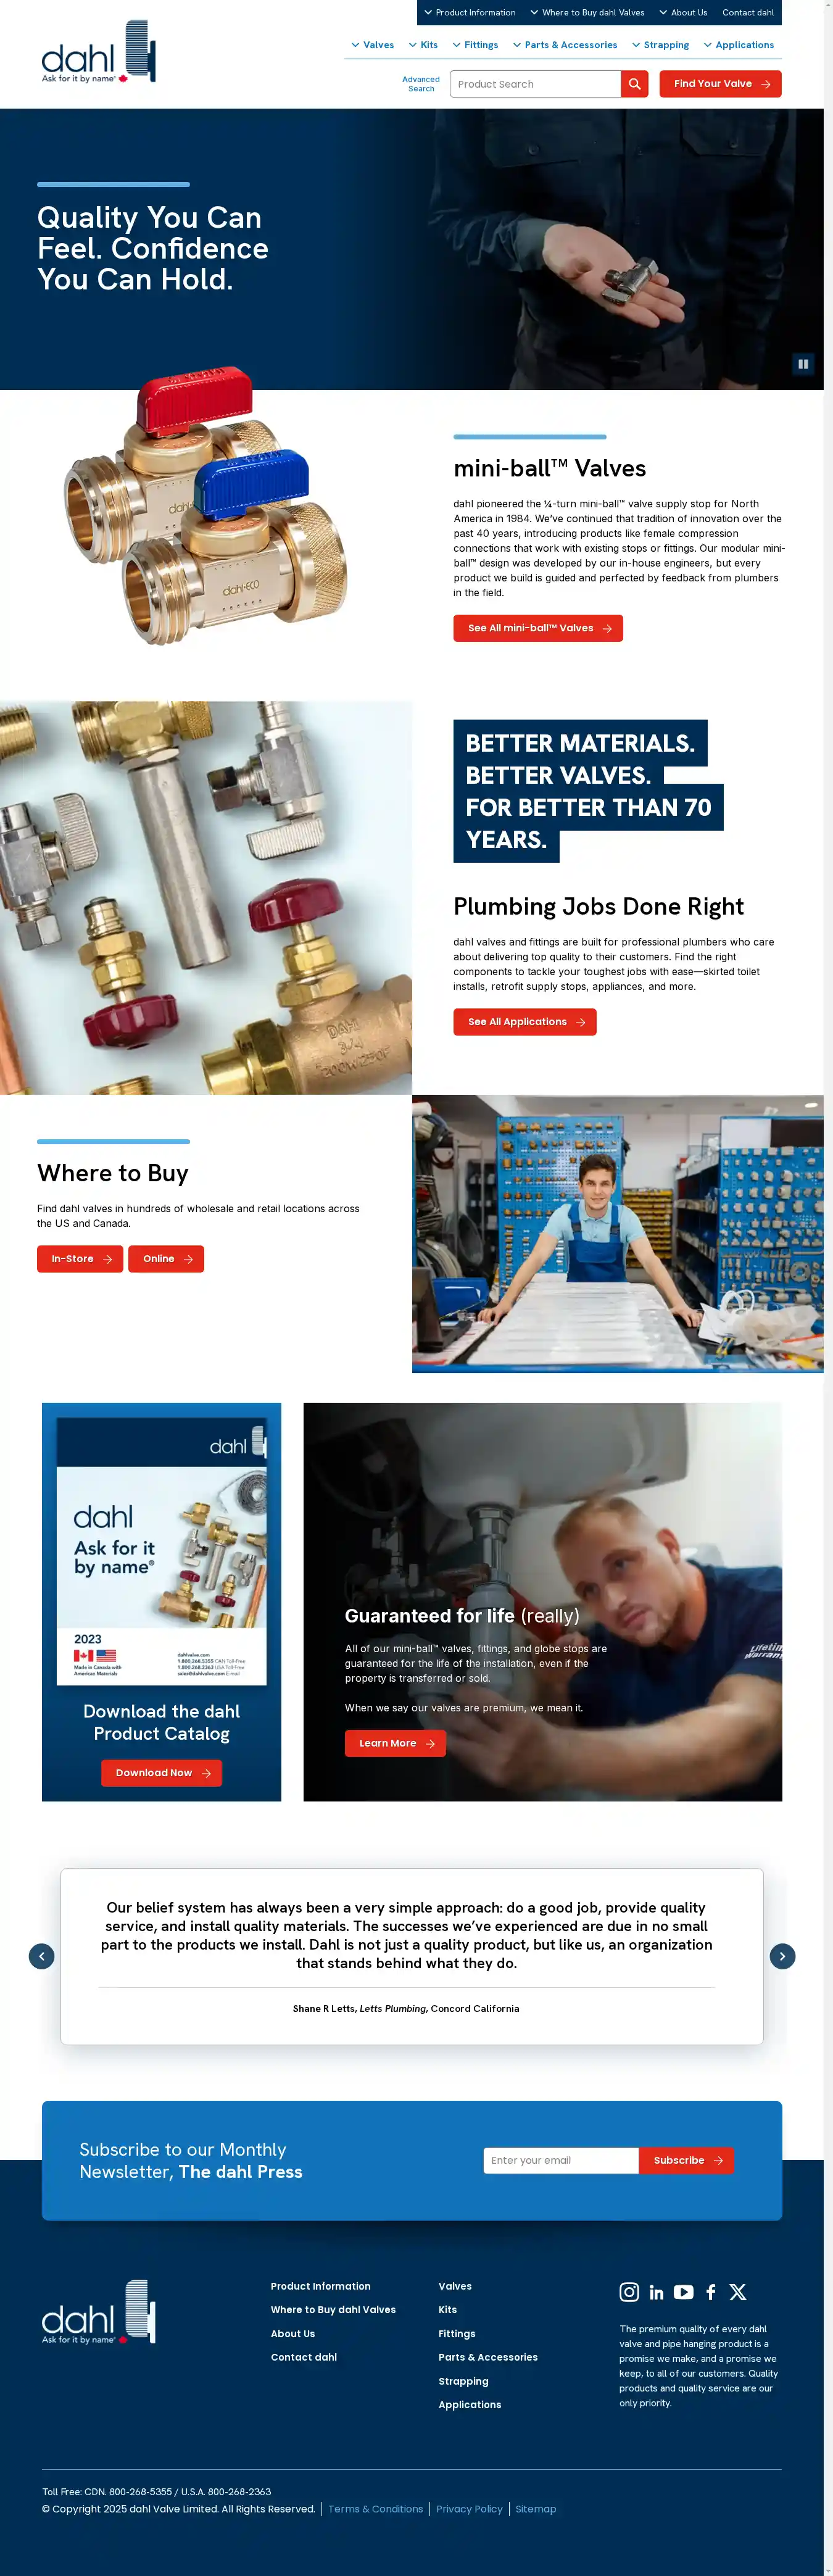Pause the hero video slideshow
This screenshot has width=833, height=2576.
point(802,364)
